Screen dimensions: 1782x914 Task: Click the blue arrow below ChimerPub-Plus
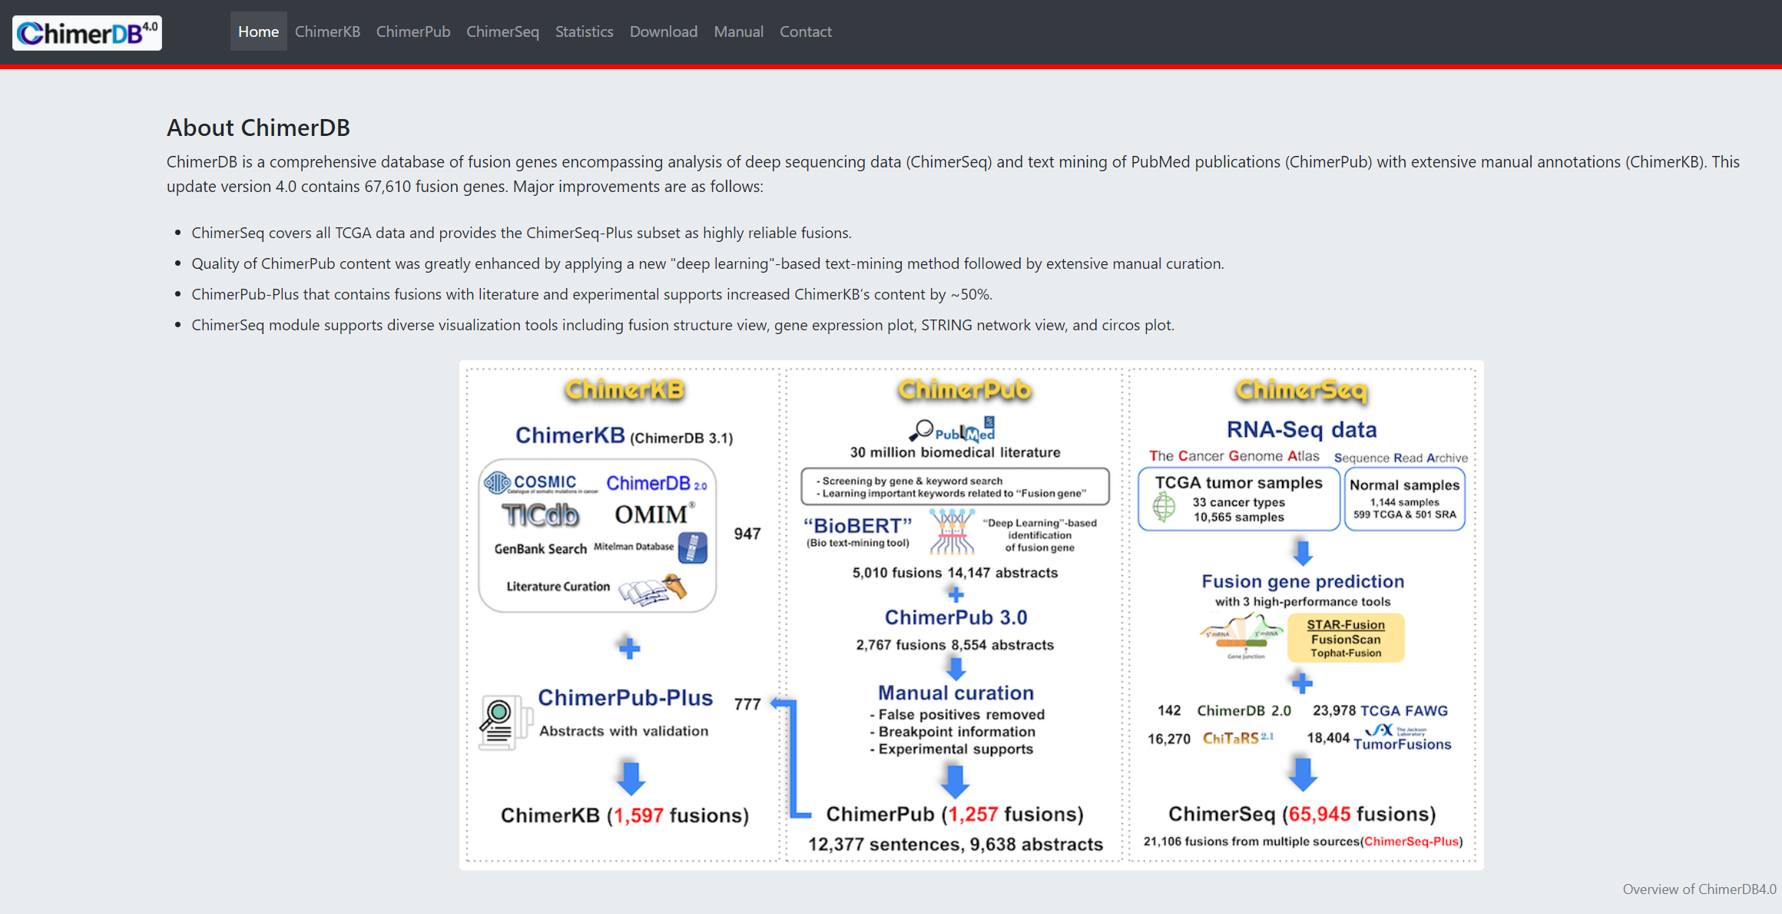pyautogui.click(x=631, y=778)
